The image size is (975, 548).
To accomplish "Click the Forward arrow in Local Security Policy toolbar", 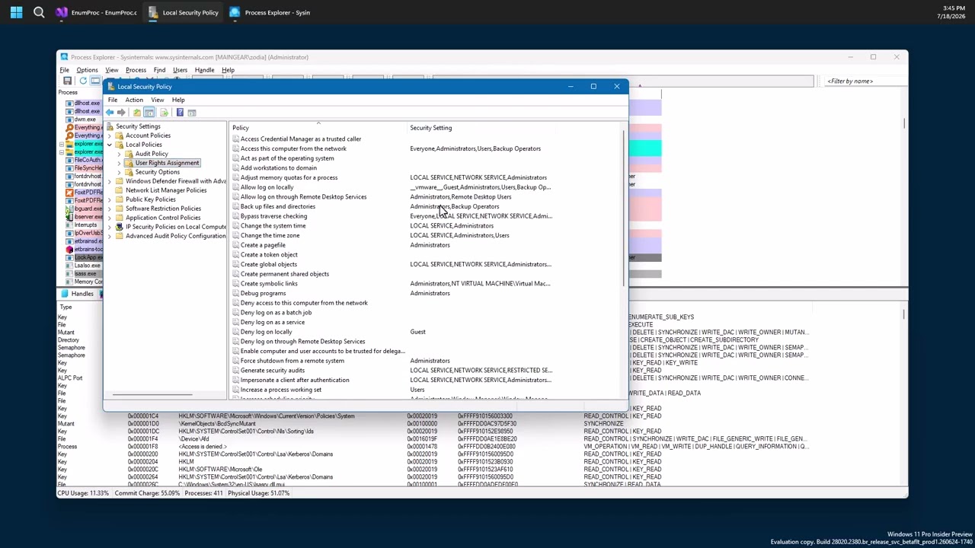I will pyautogui.click(x=121, y=113).
